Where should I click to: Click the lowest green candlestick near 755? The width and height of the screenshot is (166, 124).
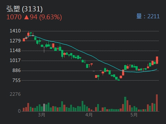[x=119, y=80]
